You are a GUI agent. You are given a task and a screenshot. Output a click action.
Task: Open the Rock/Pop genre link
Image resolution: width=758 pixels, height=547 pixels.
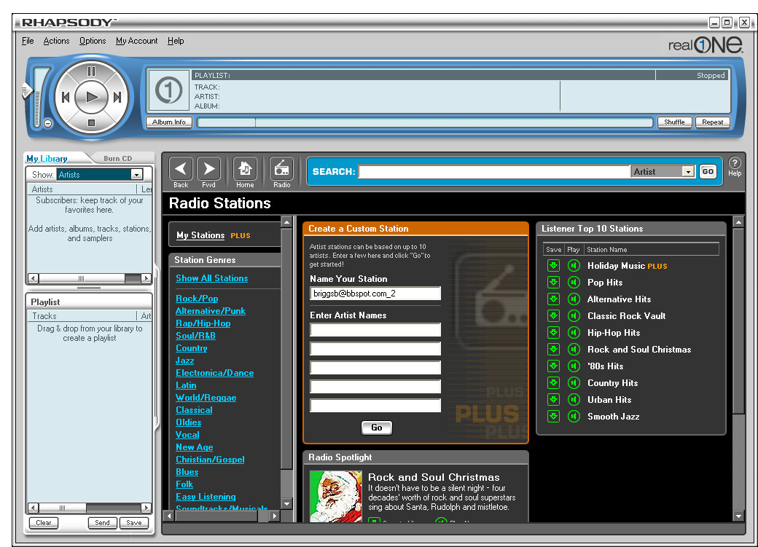tap(197, 299)
